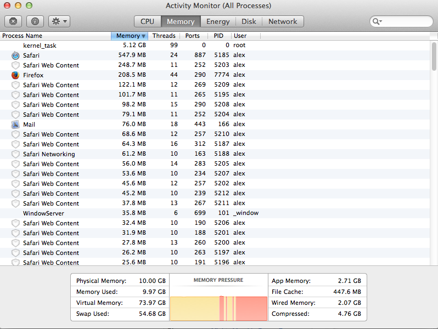The height and width of the screenshot is (329, 438).
Task: Click the Mail app icon
Action: tap(15, 124)
